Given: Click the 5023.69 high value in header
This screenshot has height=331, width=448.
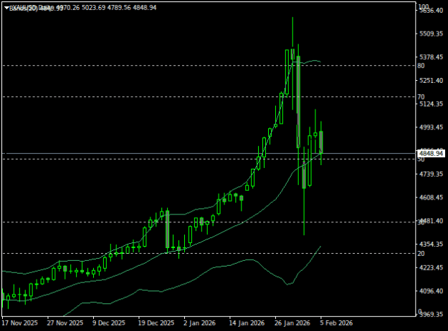Looking at the screenshot, I should [94, 8].
